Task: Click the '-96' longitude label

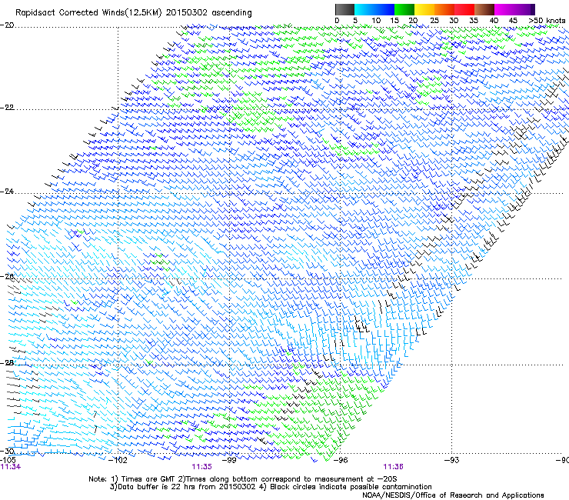Action: tap(341, 461)
